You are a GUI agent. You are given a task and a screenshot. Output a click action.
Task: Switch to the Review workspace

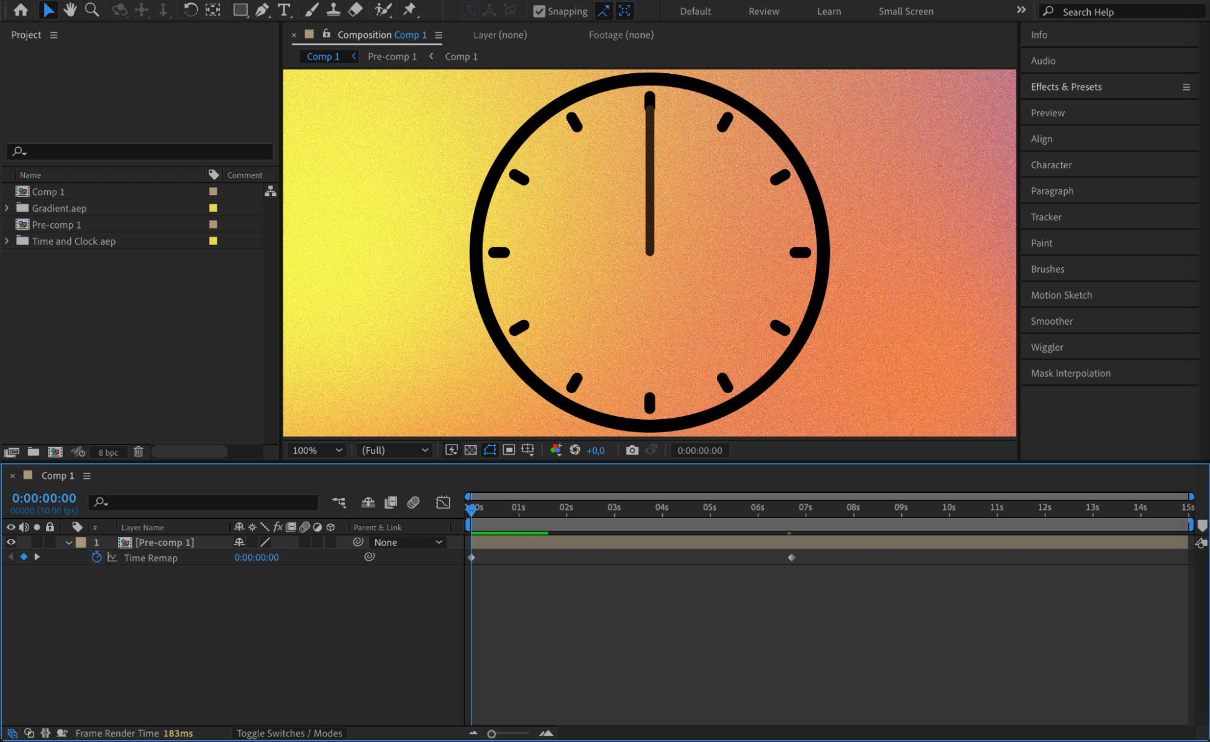[x=763, y=11]
